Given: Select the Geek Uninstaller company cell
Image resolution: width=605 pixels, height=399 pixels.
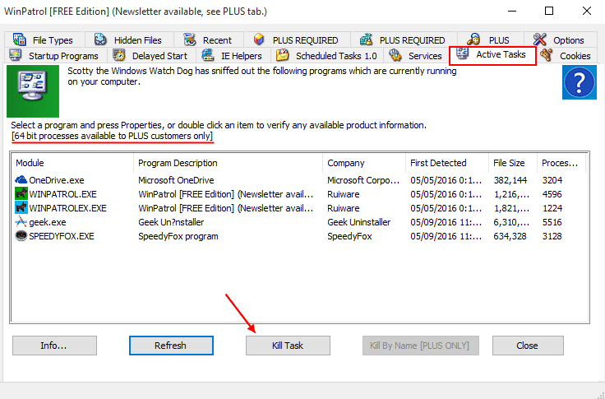Looking at the screenshot, I should coord(359,222).
